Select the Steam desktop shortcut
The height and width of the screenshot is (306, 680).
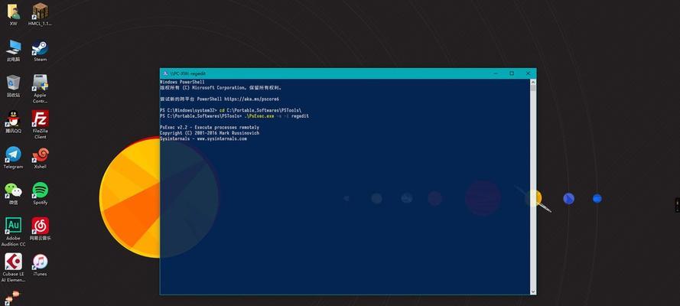click(x=41, y=50)
